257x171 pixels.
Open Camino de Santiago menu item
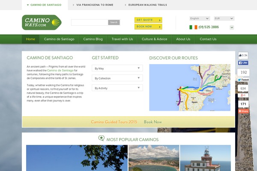(59, 39)
